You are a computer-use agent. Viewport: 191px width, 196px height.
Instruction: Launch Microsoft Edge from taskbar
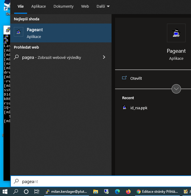(x=117, y=192)
